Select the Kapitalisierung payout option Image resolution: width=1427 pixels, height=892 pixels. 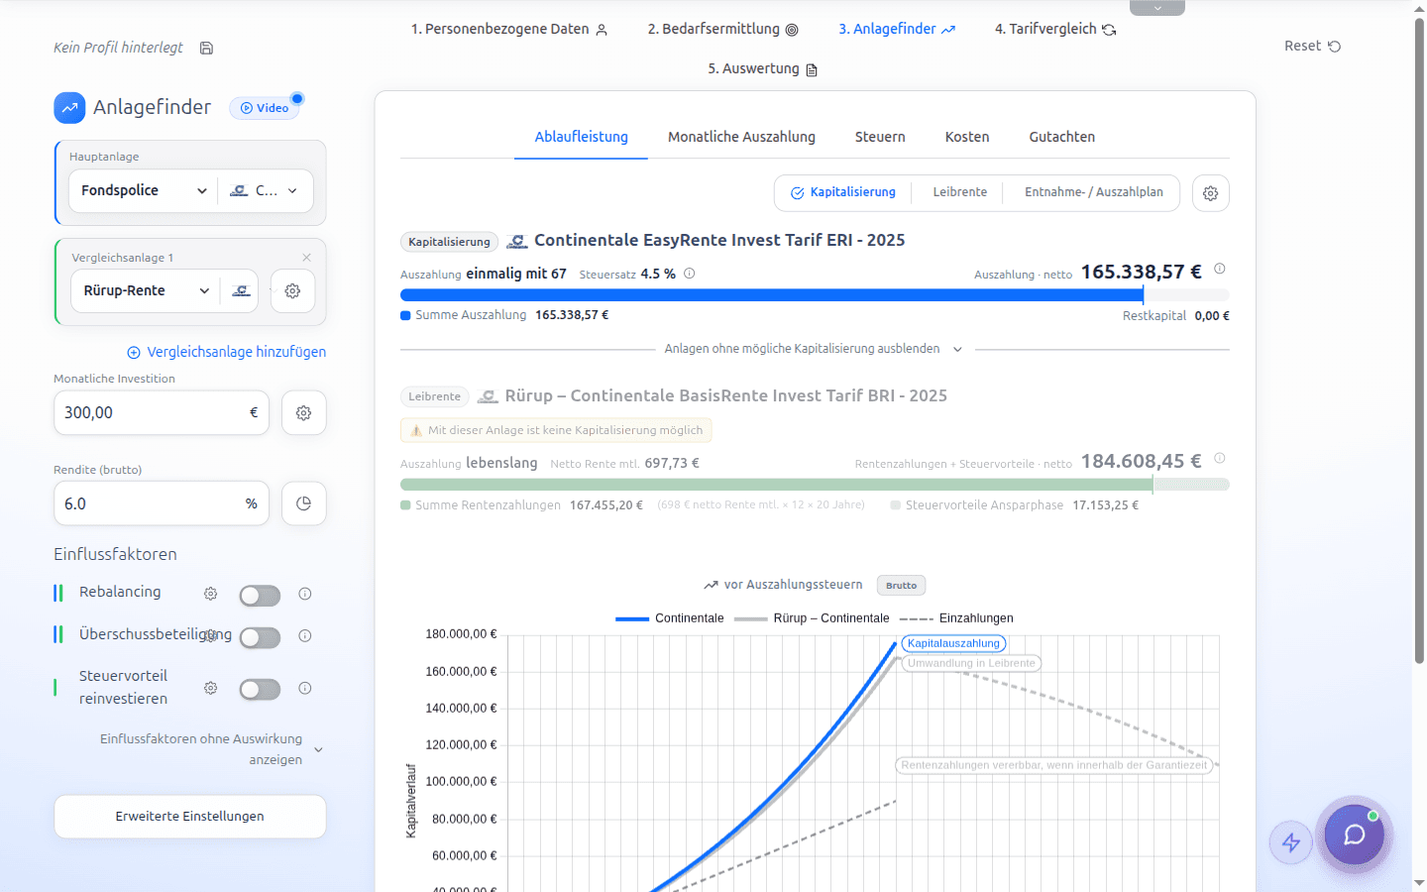tap(843, 192)
